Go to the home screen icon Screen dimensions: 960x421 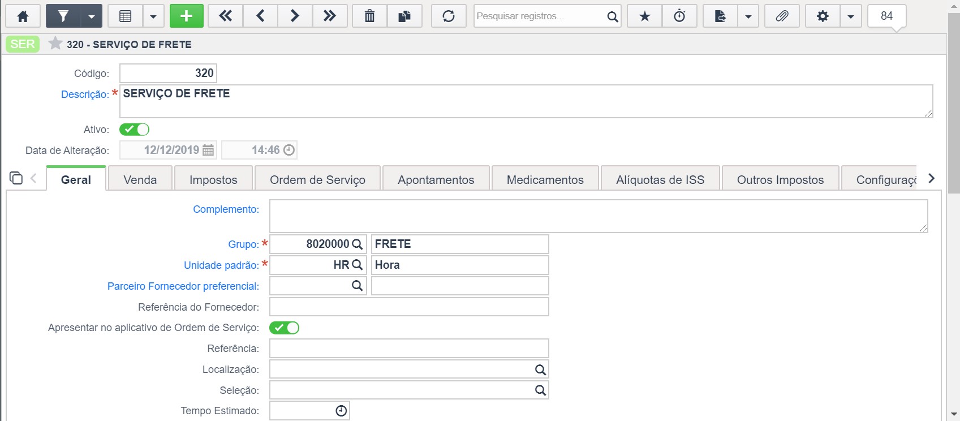23,16
